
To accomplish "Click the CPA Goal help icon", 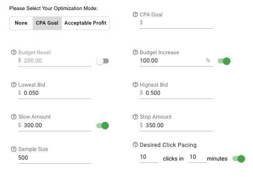I will pos(135,15).
